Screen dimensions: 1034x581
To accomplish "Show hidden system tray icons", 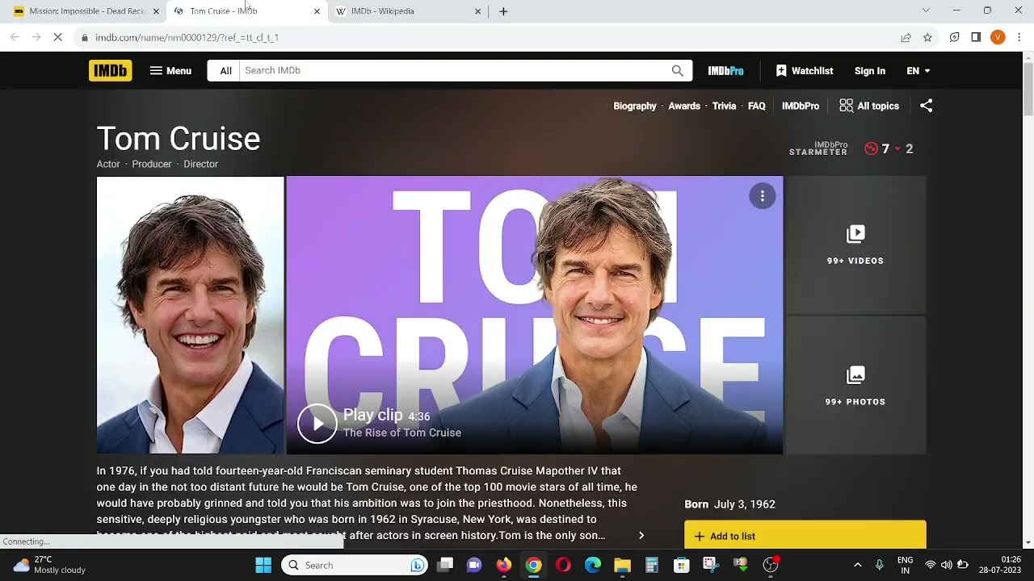I will point(857,565).
